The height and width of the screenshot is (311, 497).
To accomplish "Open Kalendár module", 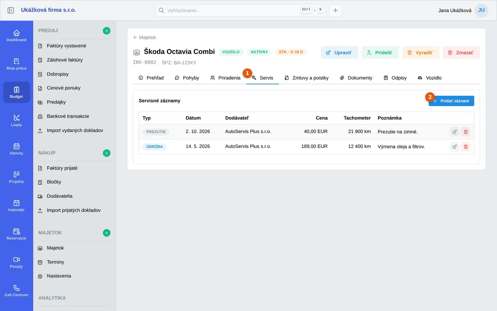I will click(16, 206).
